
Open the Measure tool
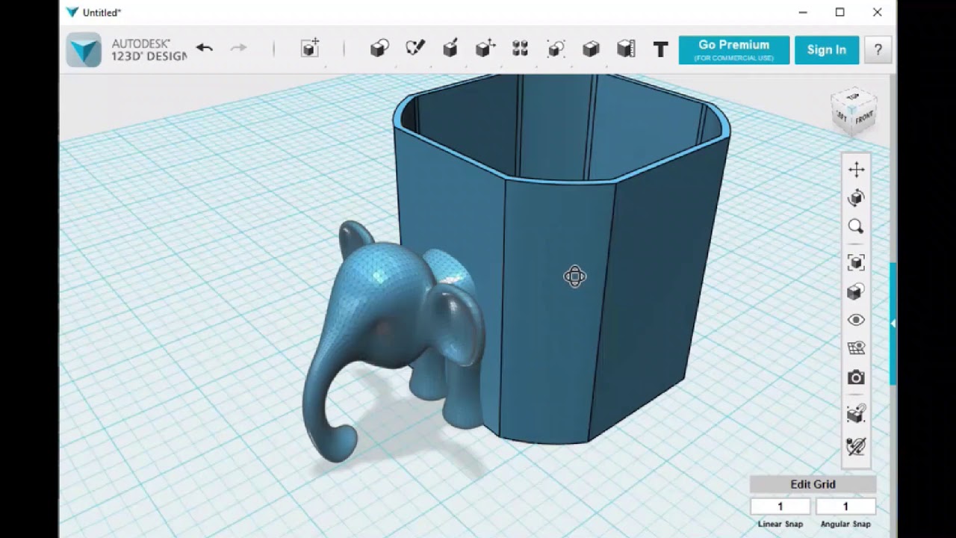pyautogui.click(x=626, y=49)
